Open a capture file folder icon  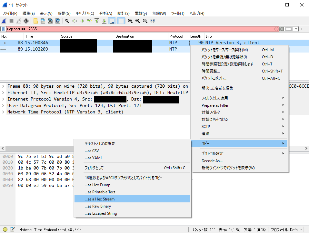(35, 21)
